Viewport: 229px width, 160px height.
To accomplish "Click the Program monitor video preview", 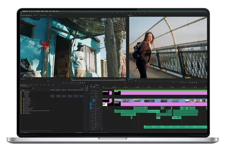I will [168, 48].
